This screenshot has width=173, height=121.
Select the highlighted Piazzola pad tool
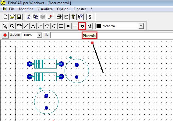[x=82, y=26]
